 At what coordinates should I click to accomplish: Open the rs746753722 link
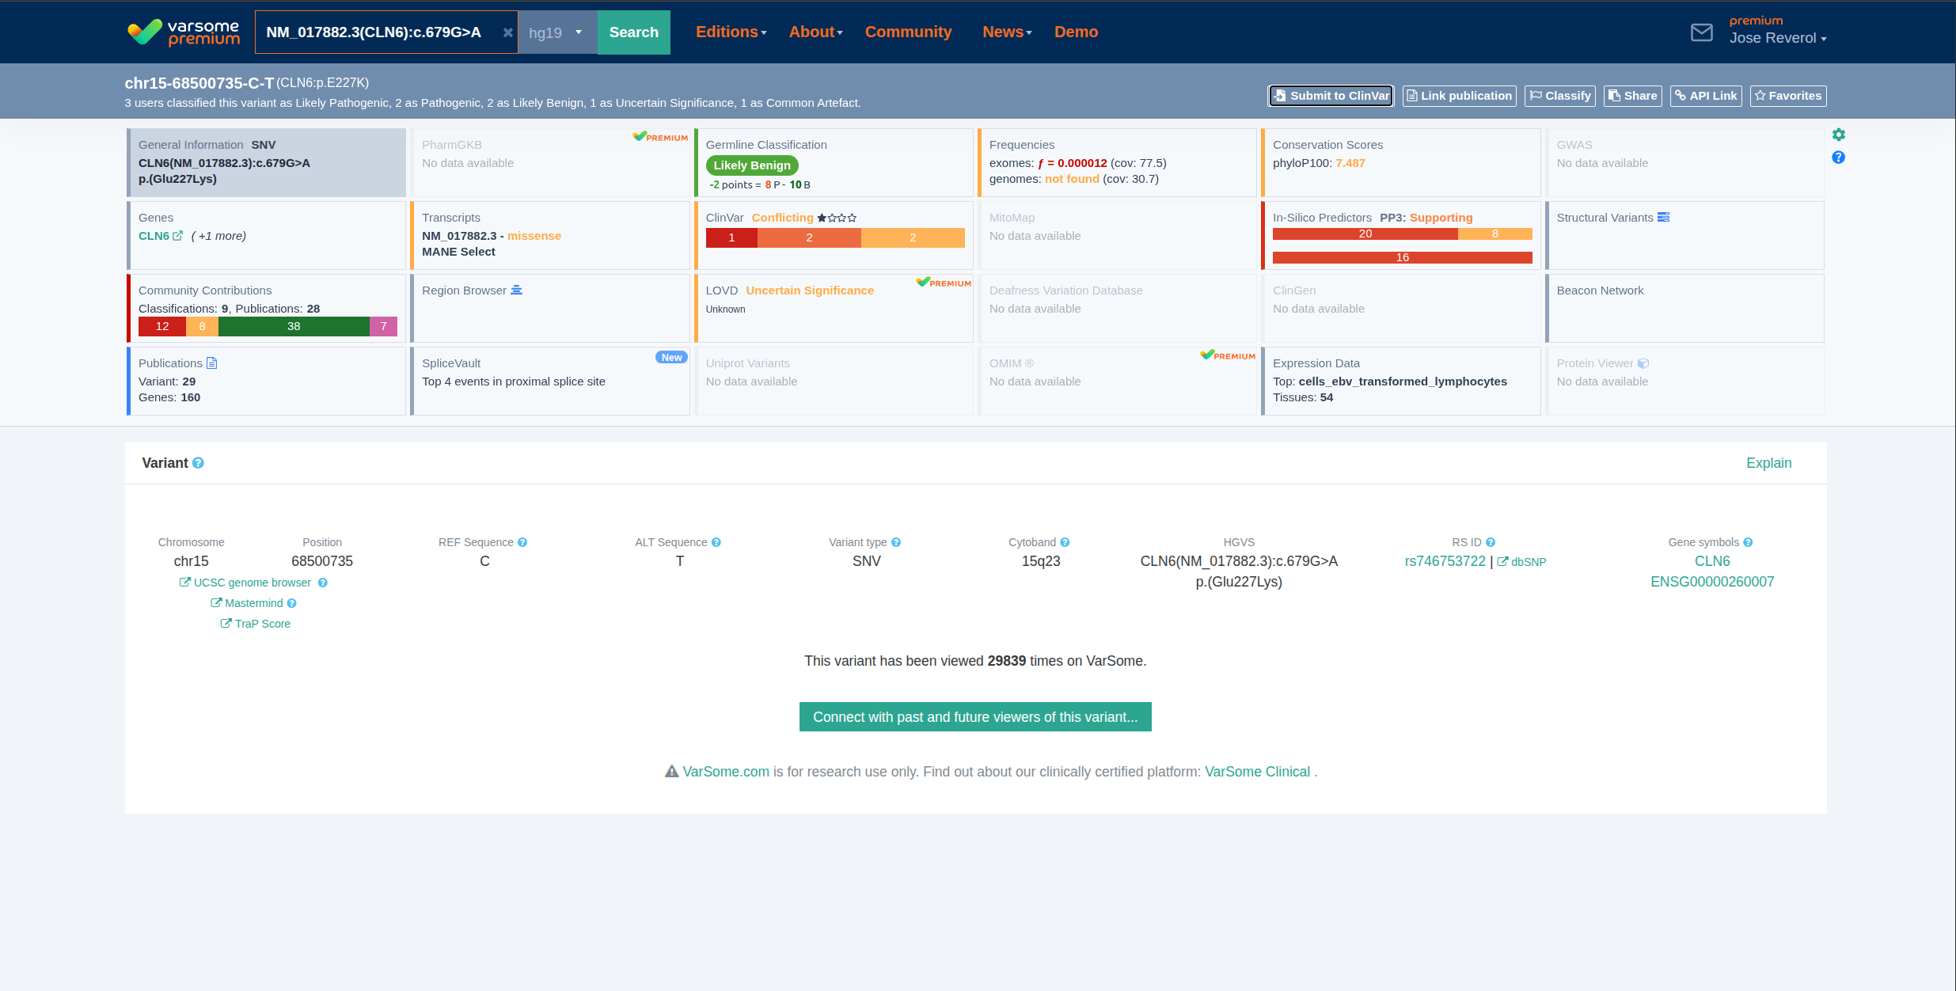pos(1445,561)
